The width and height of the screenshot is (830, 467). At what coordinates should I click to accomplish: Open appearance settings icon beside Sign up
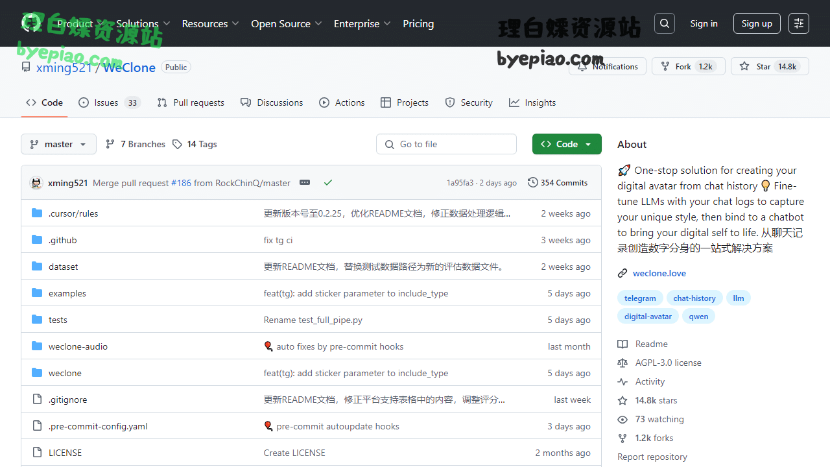tap(799, 23)
